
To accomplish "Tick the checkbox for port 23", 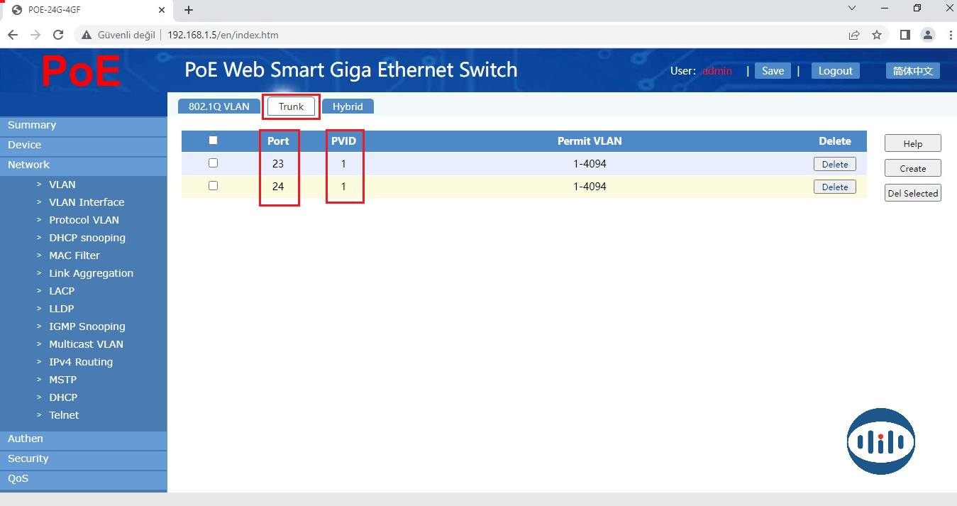I will click(x=213, y=163).
